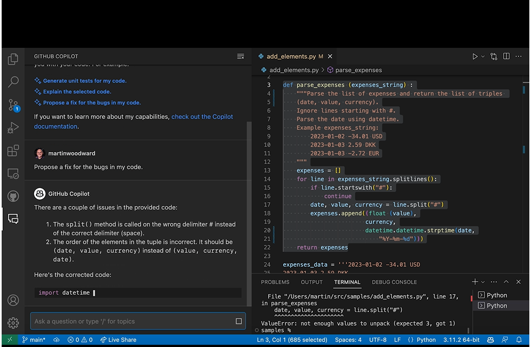Open the Accounts icon
This screenshot has width=531, height=347.
click(13, 300)
